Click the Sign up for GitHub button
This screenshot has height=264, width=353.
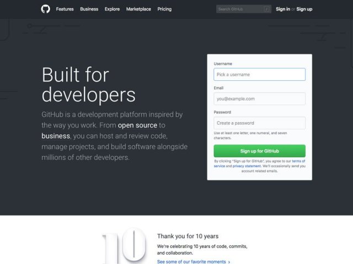coord(260,151)
